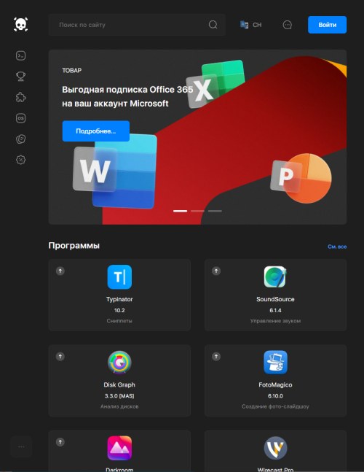Viewport: 364px width, 472px height.
Task: Click the SoundSource app icon
Action: click(x=275, y=277)
